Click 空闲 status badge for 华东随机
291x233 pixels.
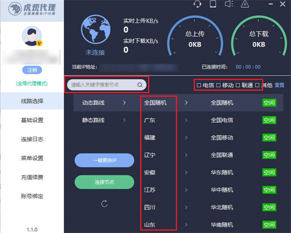pyautogui.click(x=269, y=172)
